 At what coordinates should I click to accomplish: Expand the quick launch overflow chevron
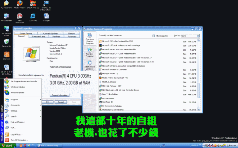(32, 145)
